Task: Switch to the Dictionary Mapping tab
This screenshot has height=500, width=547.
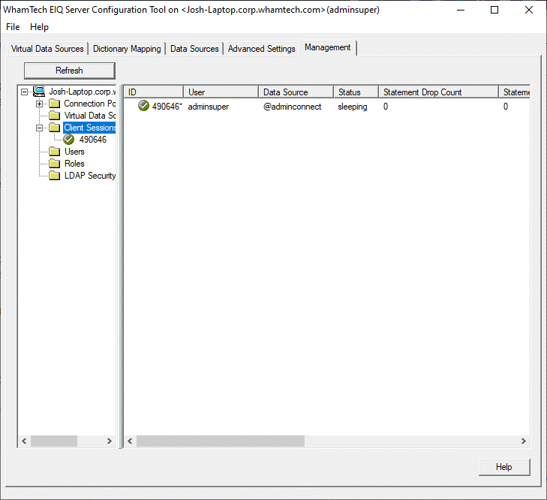Action: point(127,49)
